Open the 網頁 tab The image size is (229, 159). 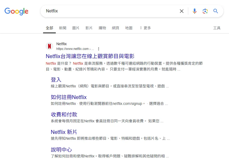(x=116, y=28)
